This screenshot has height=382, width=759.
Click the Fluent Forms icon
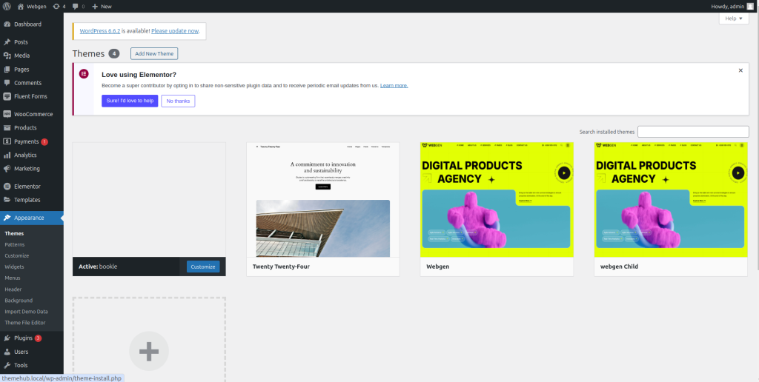click(x=7, y=96)
